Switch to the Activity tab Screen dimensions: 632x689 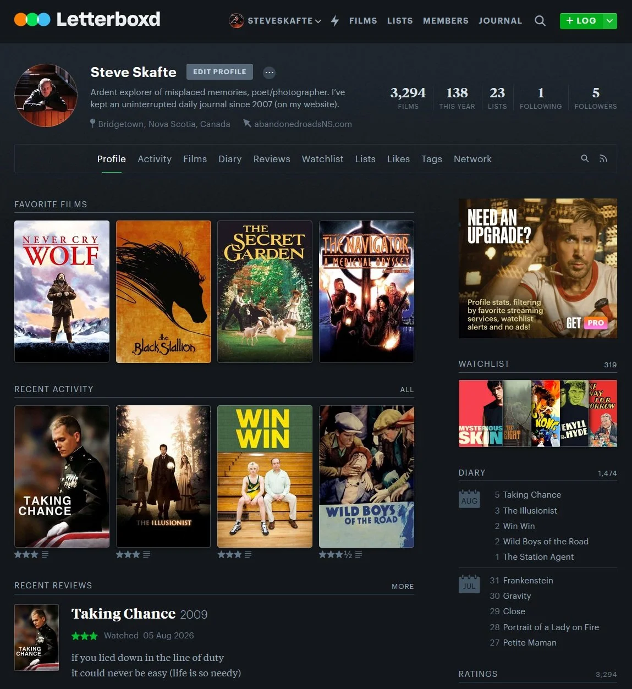tap(155, 159)
